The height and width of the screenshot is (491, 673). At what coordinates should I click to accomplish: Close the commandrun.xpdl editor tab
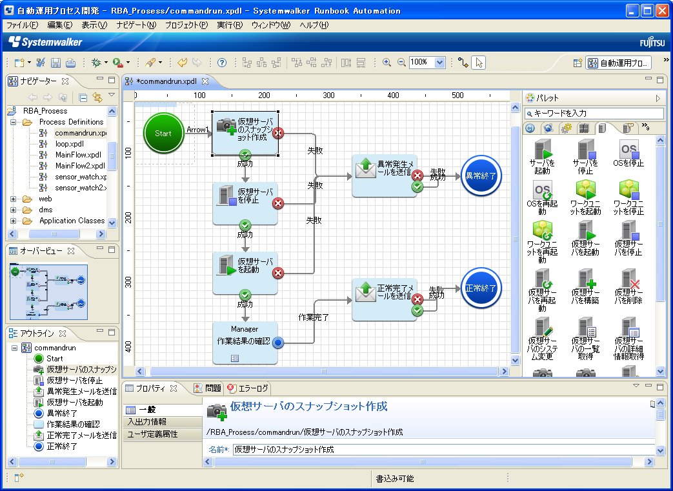pyautogui.click(x=205, y=81)
